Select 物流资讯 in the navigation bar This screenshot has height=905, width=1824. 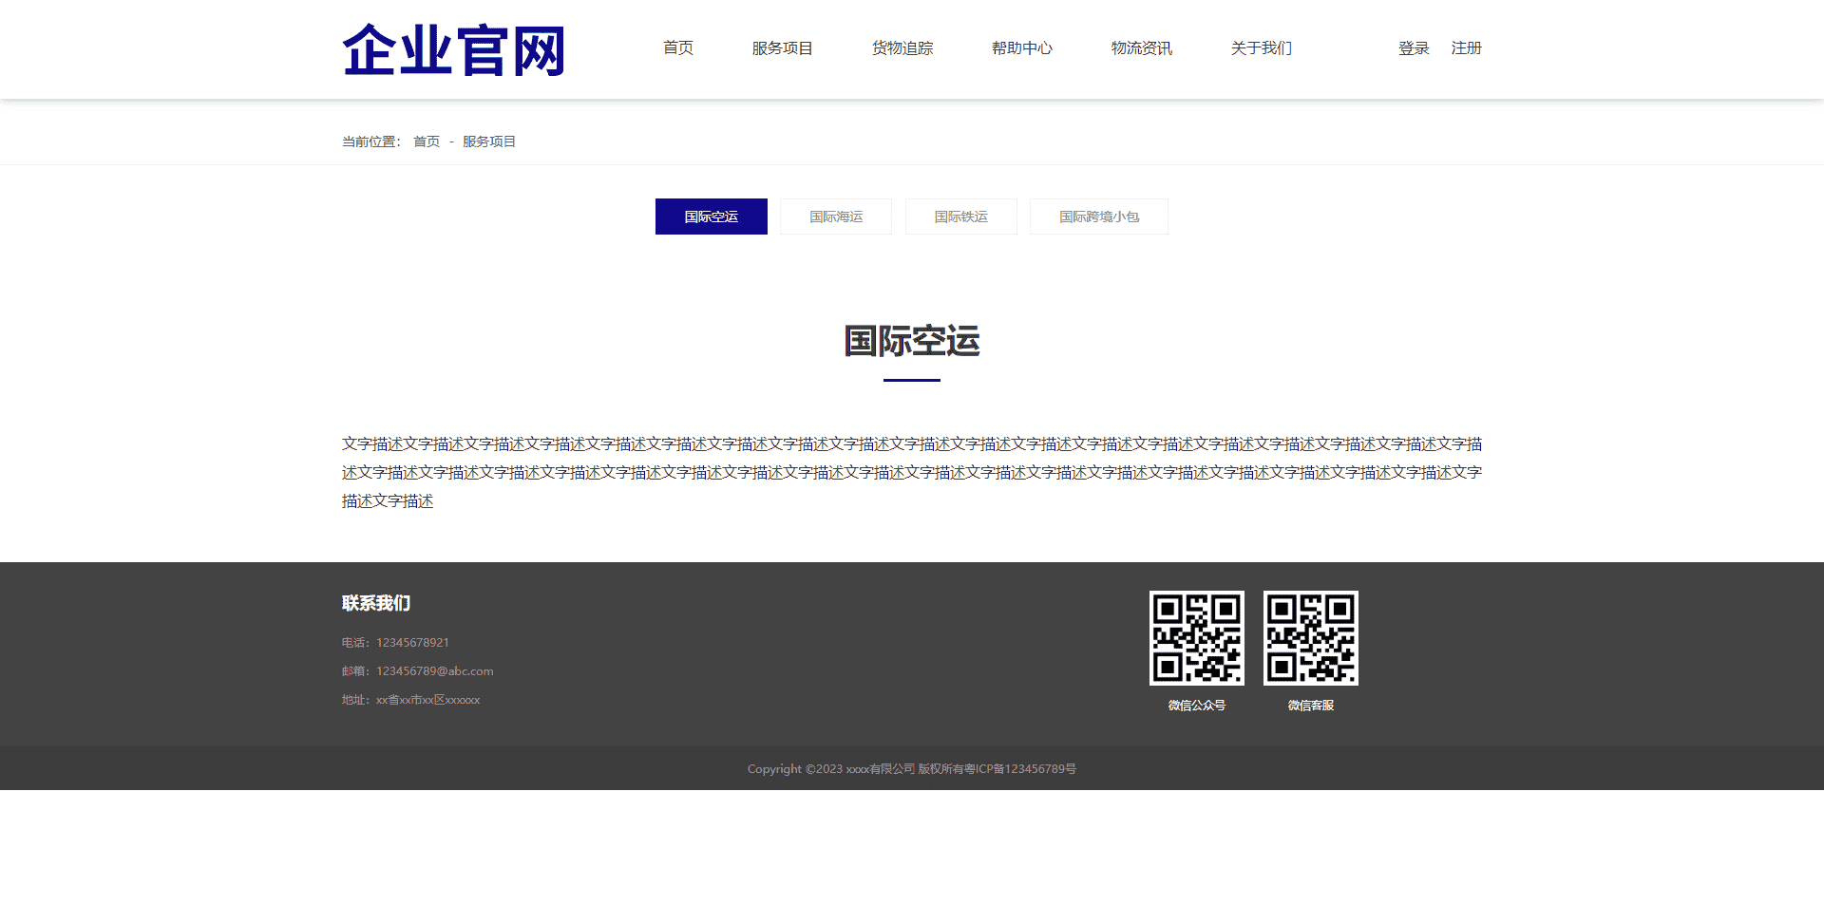coord(1142,48)
